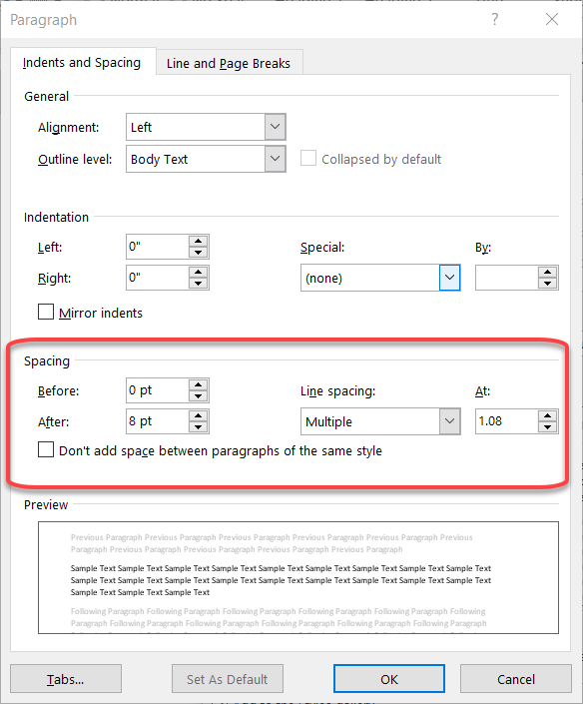Close the Paragraph dialog with X
Image resolution: width=583 pixels, height=704 pixels.
point(552,19)
